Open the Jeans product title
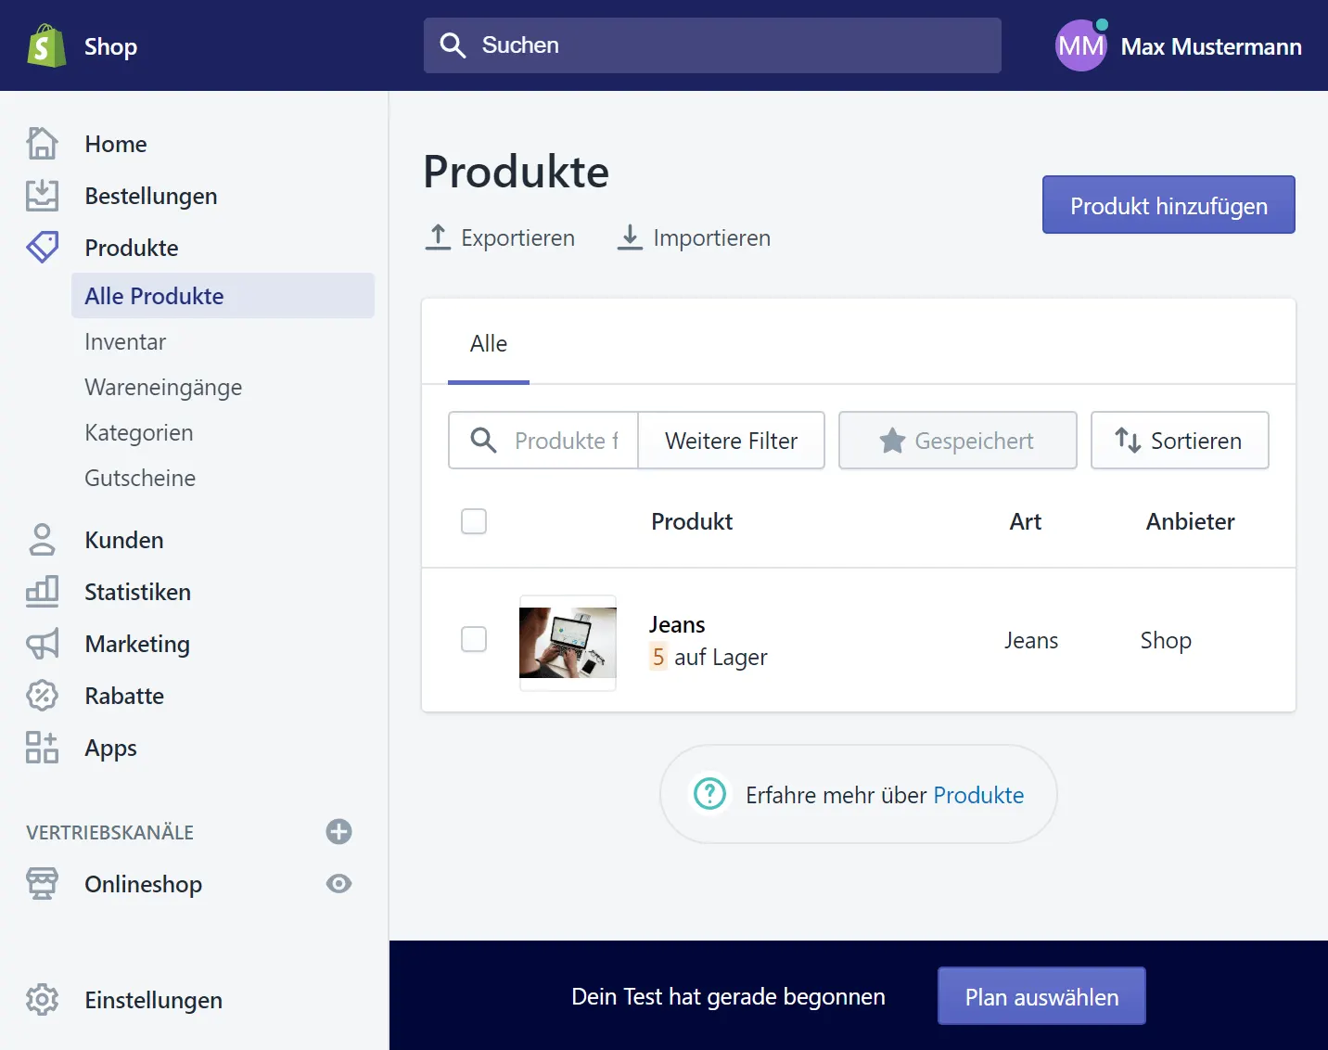 pos(677,624)
